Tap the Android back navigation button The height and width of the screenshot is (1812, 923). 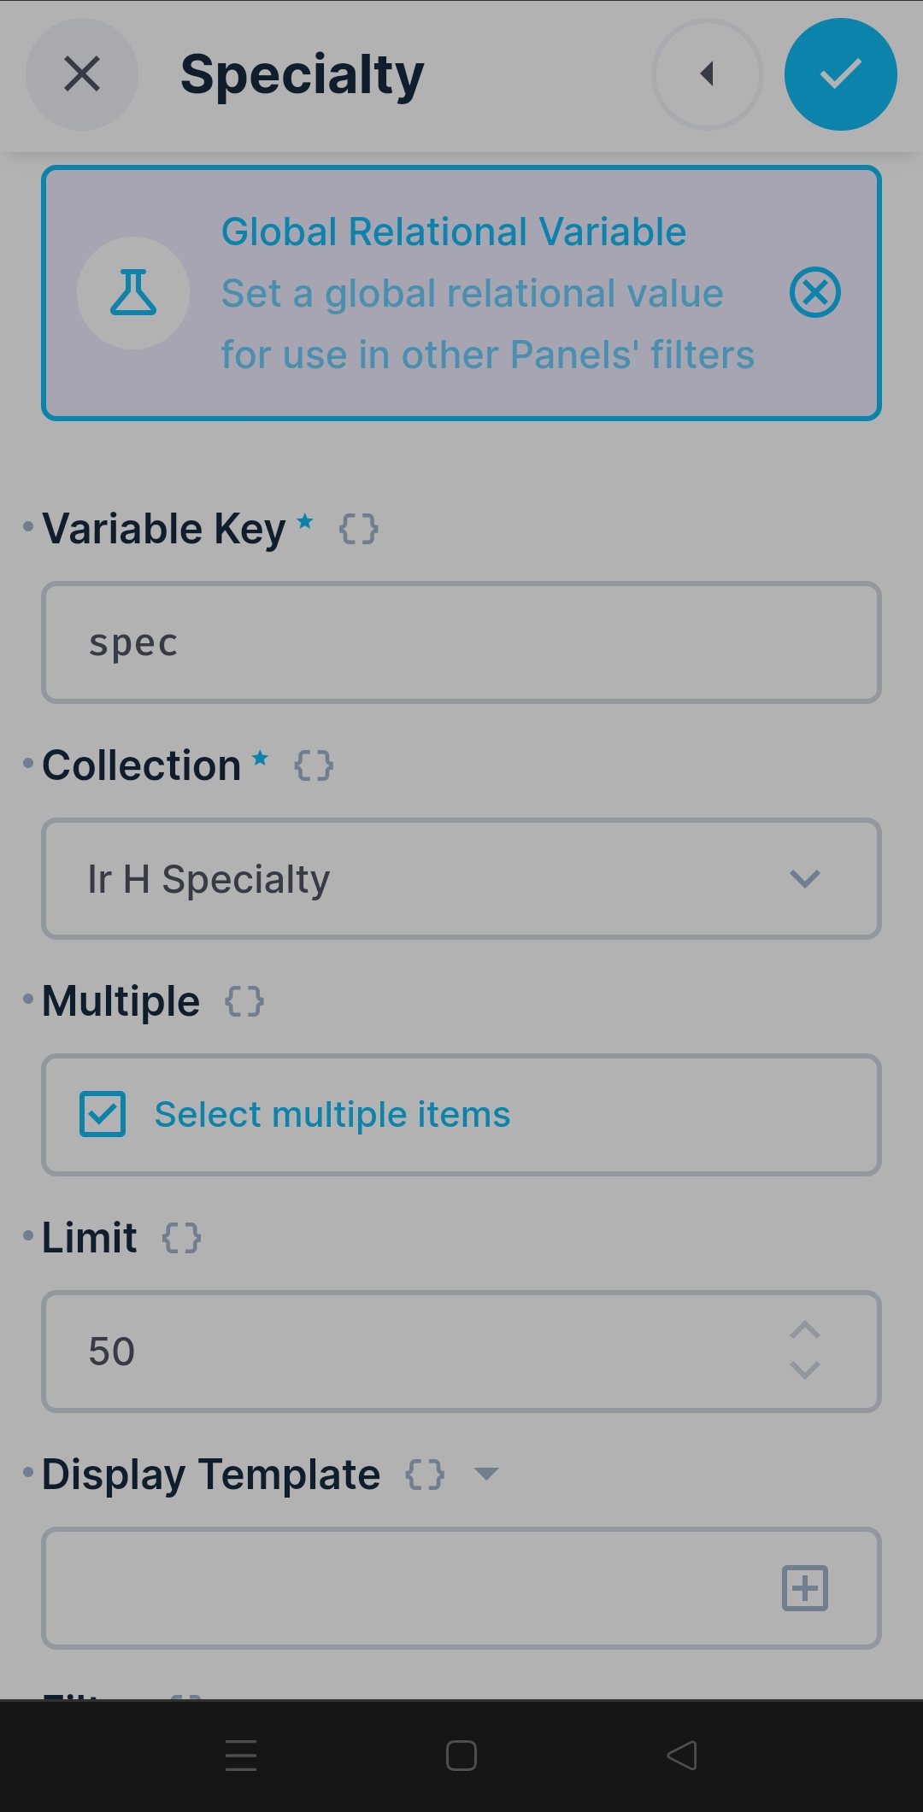[x=681, y=1756]
